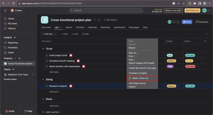Click the Jibble icon beside Draft project brief

(x=71, y=55)
